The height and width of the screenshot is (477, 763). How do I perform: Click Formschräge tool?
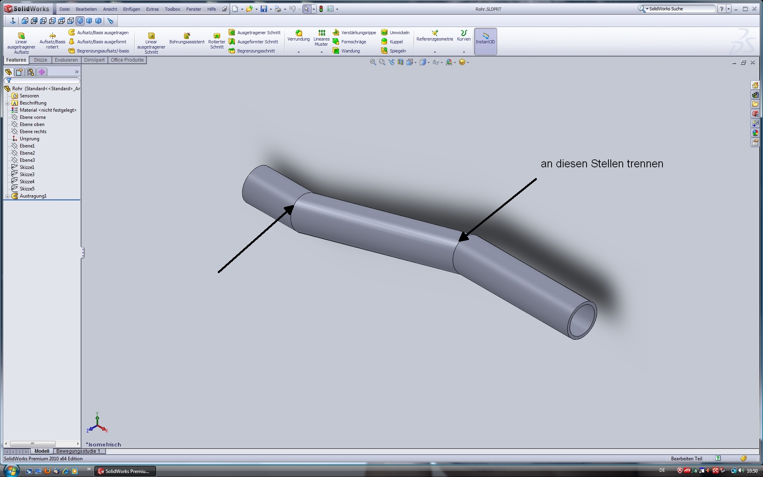(x=349, y=42)
